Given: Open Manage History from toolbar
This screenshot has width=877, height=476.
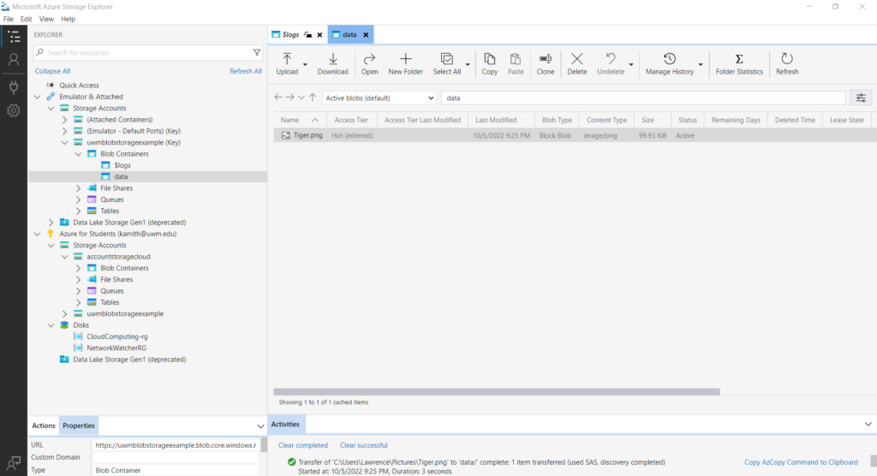Looking at the screenshot, I should 670,63.
